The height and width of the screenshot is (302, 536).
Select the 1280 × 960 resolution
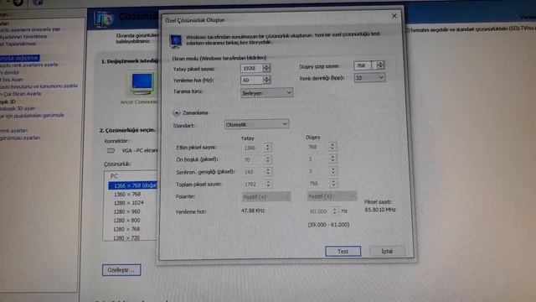point(126,211)
